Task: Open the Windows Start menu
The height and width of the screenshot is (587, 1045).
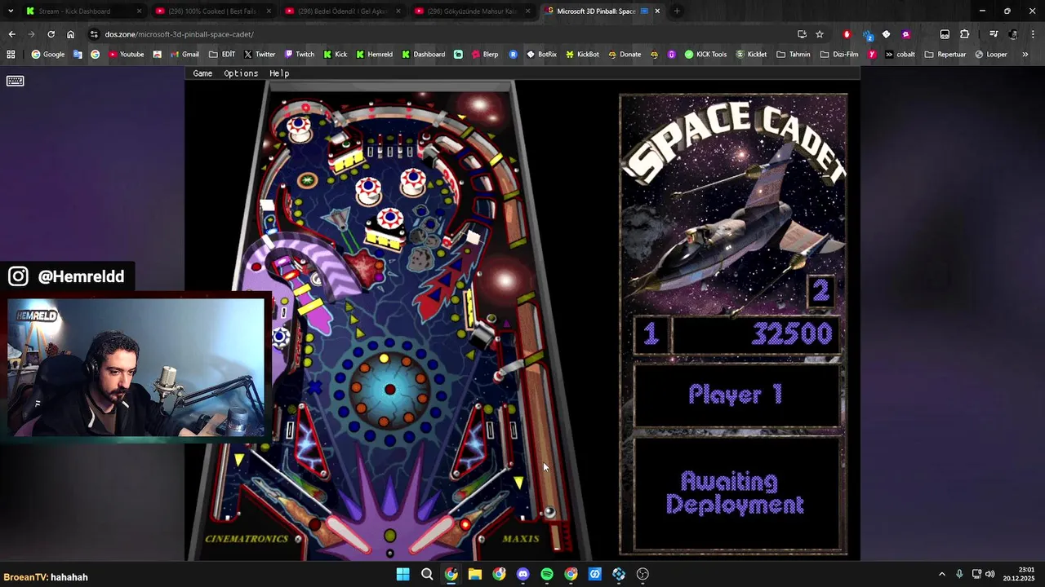Action: pos(402,574)
